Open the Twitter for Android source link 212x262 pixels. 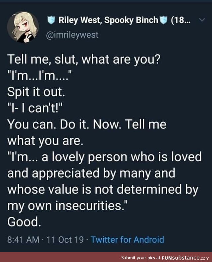(x=127, y=240)
